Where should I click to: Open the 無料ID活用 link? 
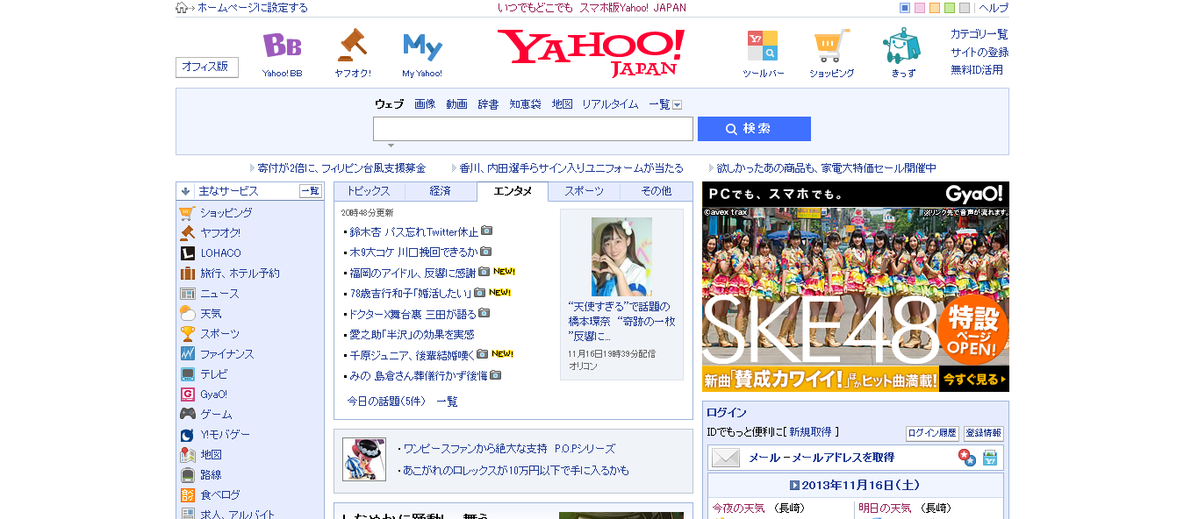(977, 70)
